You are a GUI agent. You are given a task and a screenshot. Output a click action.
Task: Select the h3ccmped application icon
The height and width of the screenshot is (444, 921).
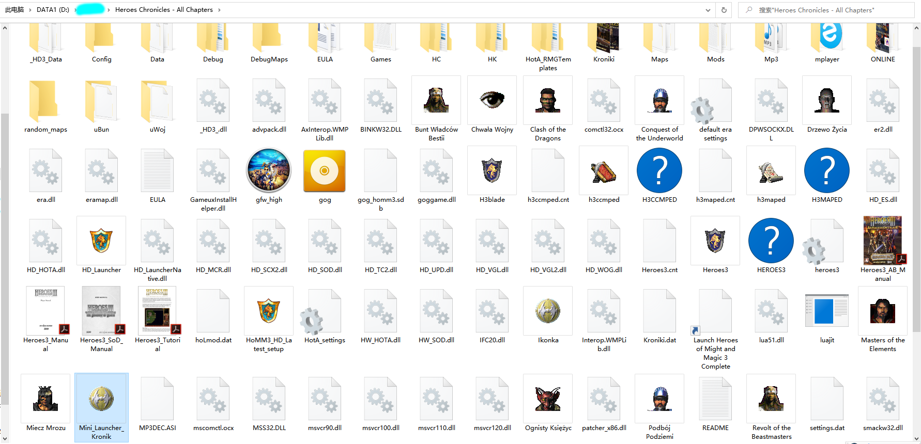tap(604, 170)
